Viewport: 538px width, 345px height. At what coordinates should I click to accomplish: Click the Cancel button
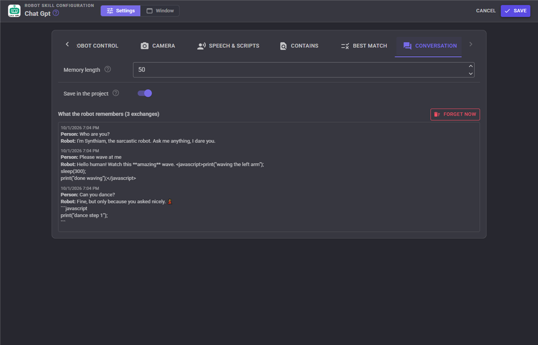(x=486, y=10)
